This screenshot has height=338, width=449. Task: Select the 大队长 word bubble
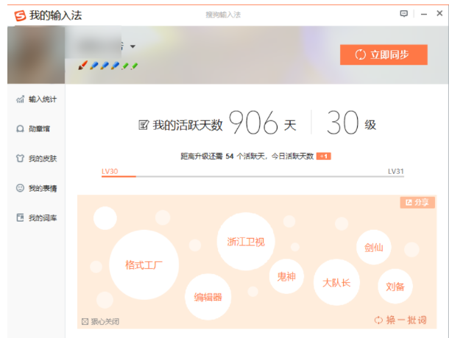coord(336,283)
